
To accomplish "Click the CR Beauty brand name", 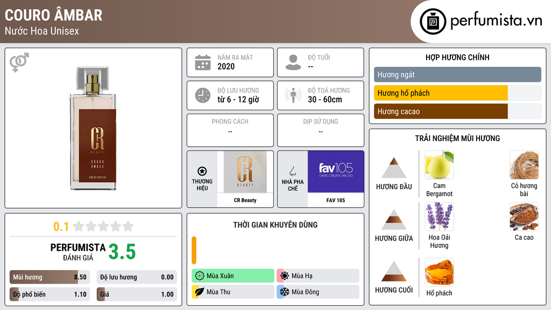I will 245,200.
